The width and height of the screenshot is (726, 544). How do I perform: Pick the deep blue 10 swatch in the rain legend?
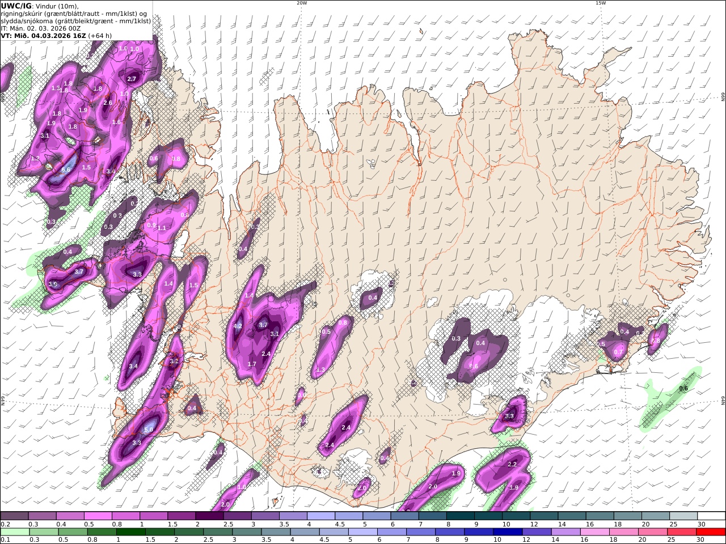[507, 532]
